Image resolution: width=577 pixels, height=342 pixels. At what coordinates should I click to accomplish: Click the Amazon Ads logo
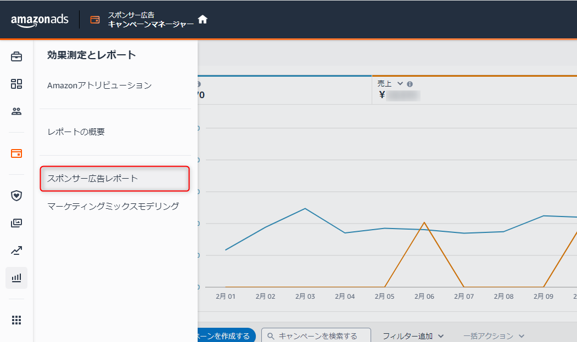(40, 20)
